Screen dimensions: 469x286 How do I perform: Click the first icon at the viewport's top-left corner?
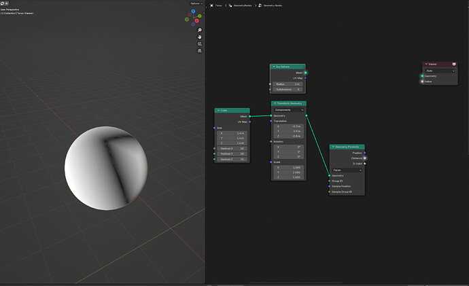coord(2,3)
